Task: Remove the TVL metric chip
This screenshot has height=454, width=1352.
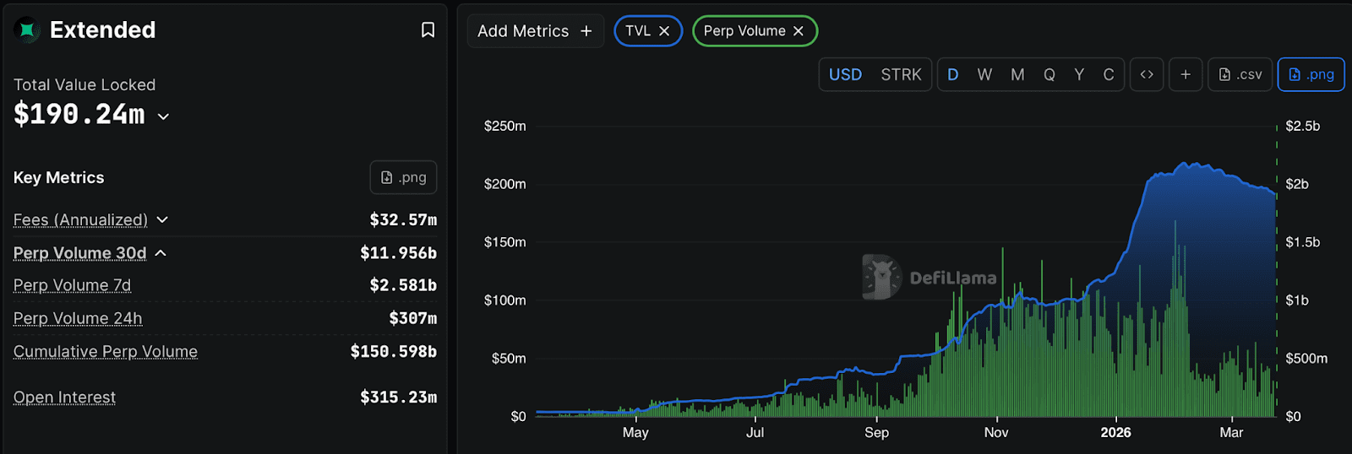Action: click(x=664, y=31)
